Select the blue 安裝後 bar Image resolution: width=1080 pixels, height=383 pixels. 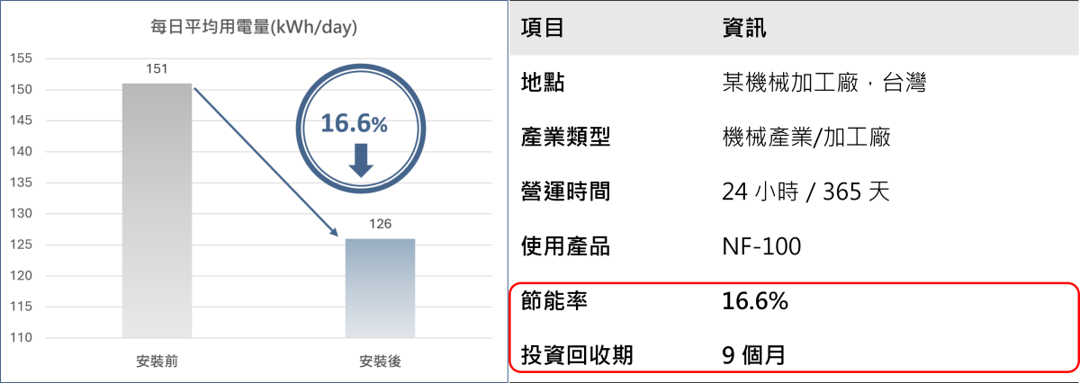(380, 288)
